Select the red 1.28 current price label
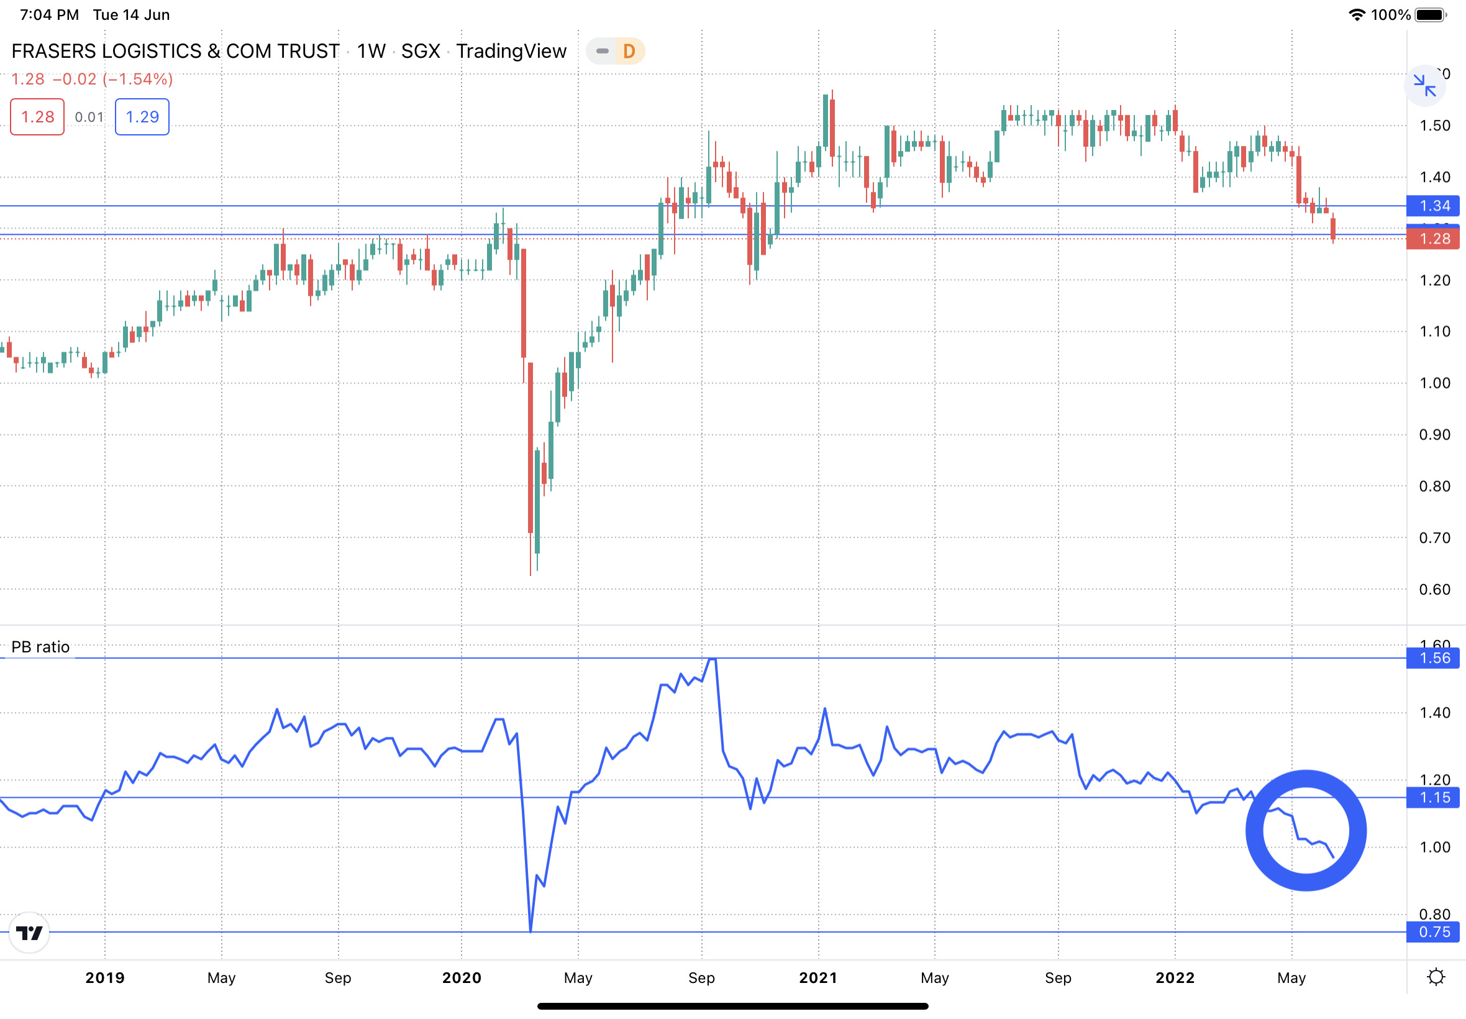The image size is (1466, 1019). coord(1434,239)
